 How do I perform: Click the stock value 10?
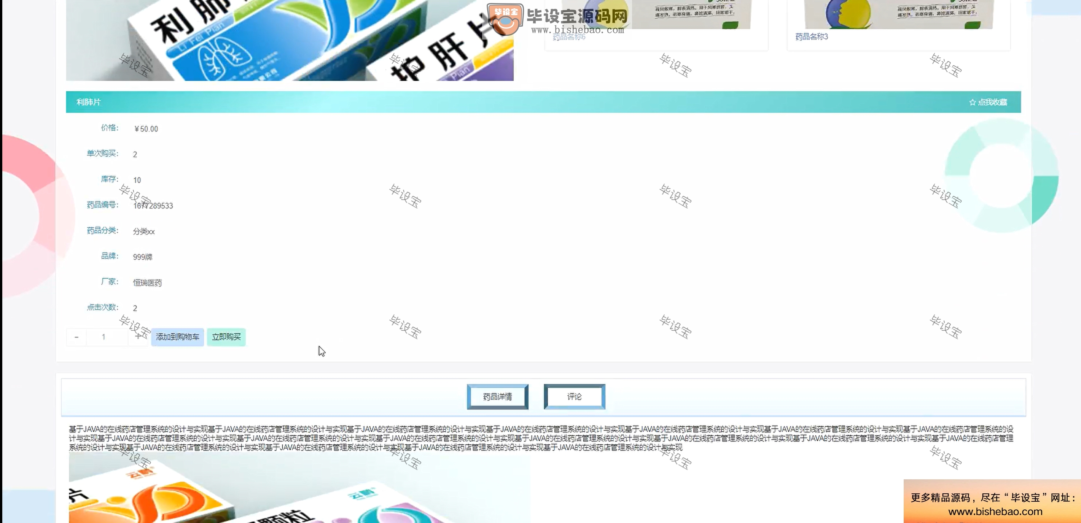click(x=137, y=180)
